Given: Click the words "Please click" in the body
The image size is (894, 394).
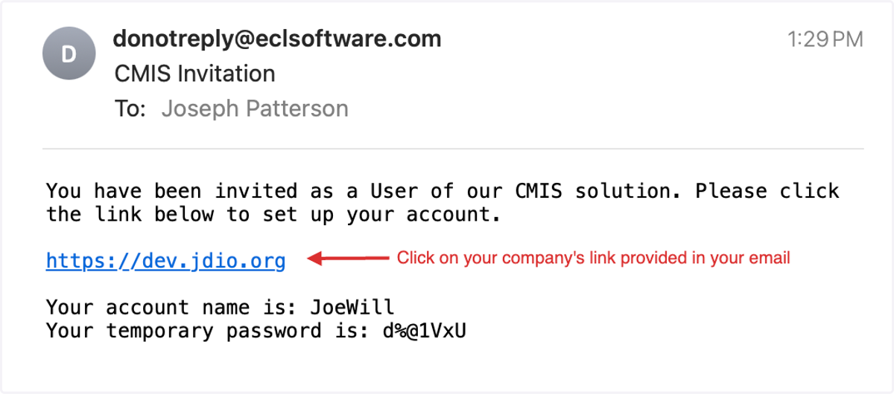Looking at the screenshot, I should coord(768,191).
